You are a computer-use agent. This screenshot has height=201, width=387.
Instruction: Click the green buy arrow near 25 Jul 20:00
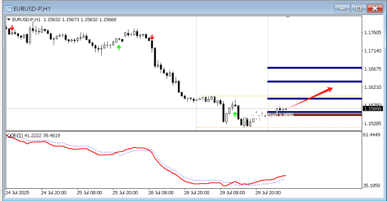tap(119, 47)
